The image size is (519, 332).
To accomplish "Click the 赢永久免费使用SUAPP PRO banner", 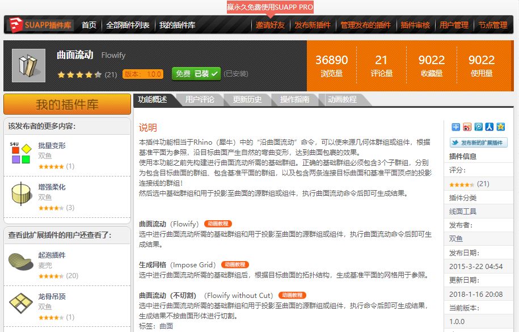I will pos(270,7).
